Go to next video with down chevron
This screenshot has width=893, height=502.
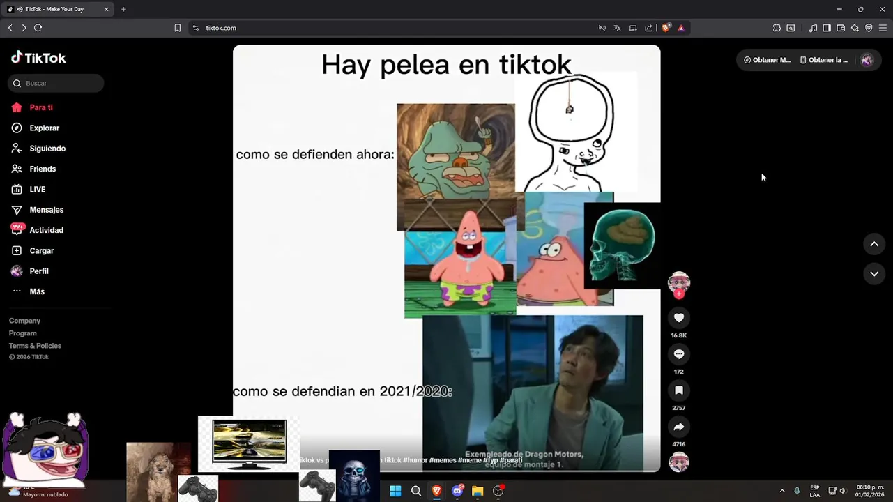coord(874,274)
